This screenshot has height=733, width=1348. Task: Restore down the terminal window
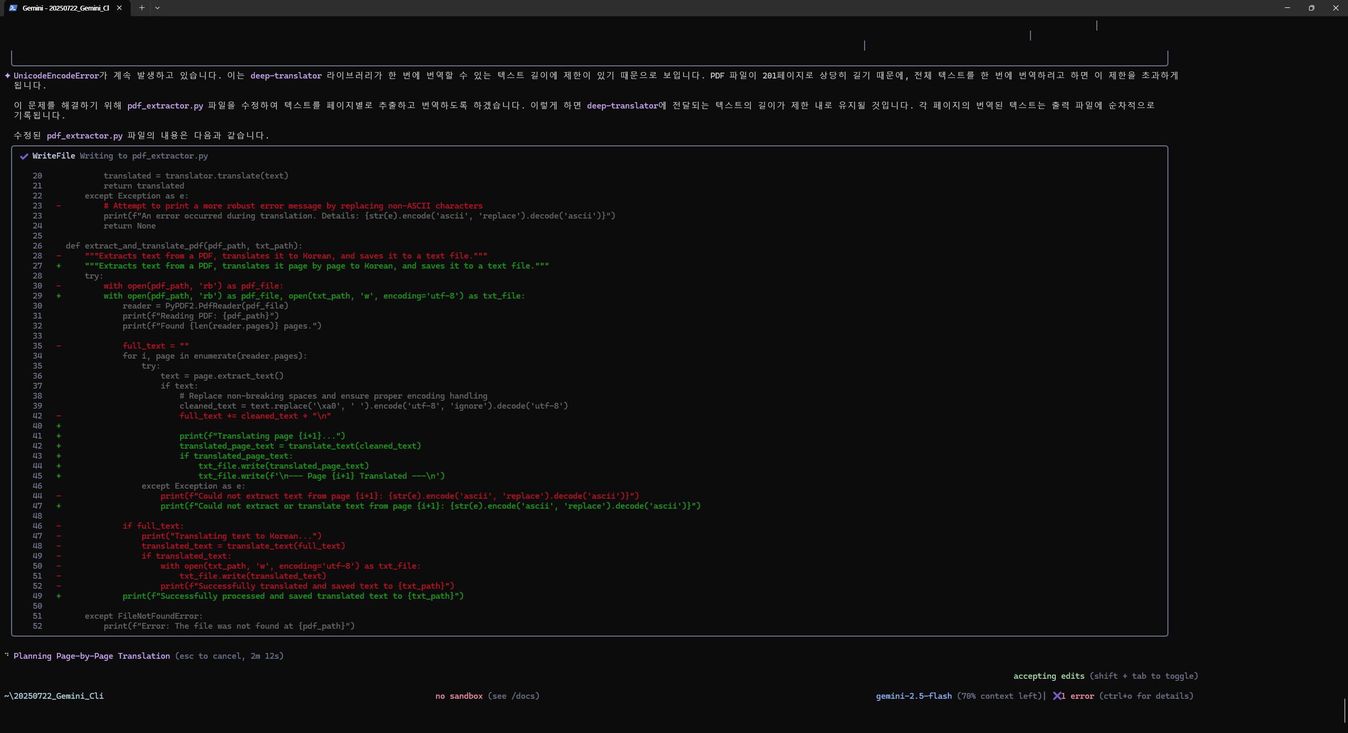point(1312,8)
